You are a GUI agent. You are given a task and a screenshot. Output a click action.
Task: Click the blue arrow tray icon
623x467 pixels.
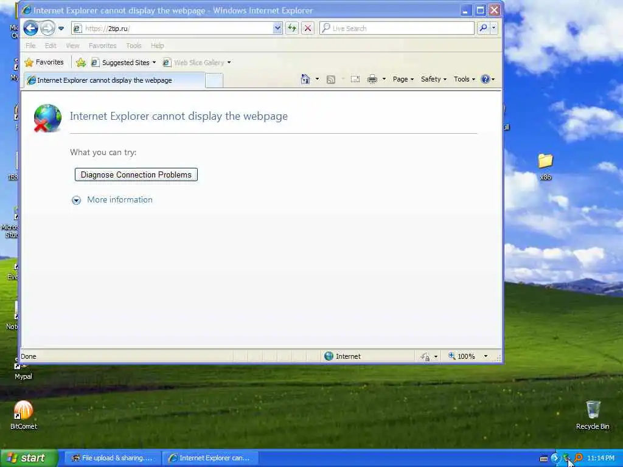[x=555, y=458]
